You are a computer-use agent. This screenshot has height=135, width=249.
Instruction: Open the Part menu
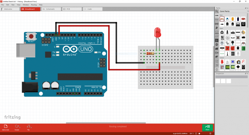click(x=13, y=5)
